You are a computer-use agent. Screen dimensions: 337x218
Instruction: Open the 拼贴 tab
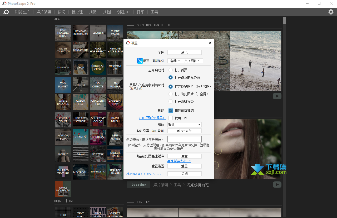tap(93, 12)
